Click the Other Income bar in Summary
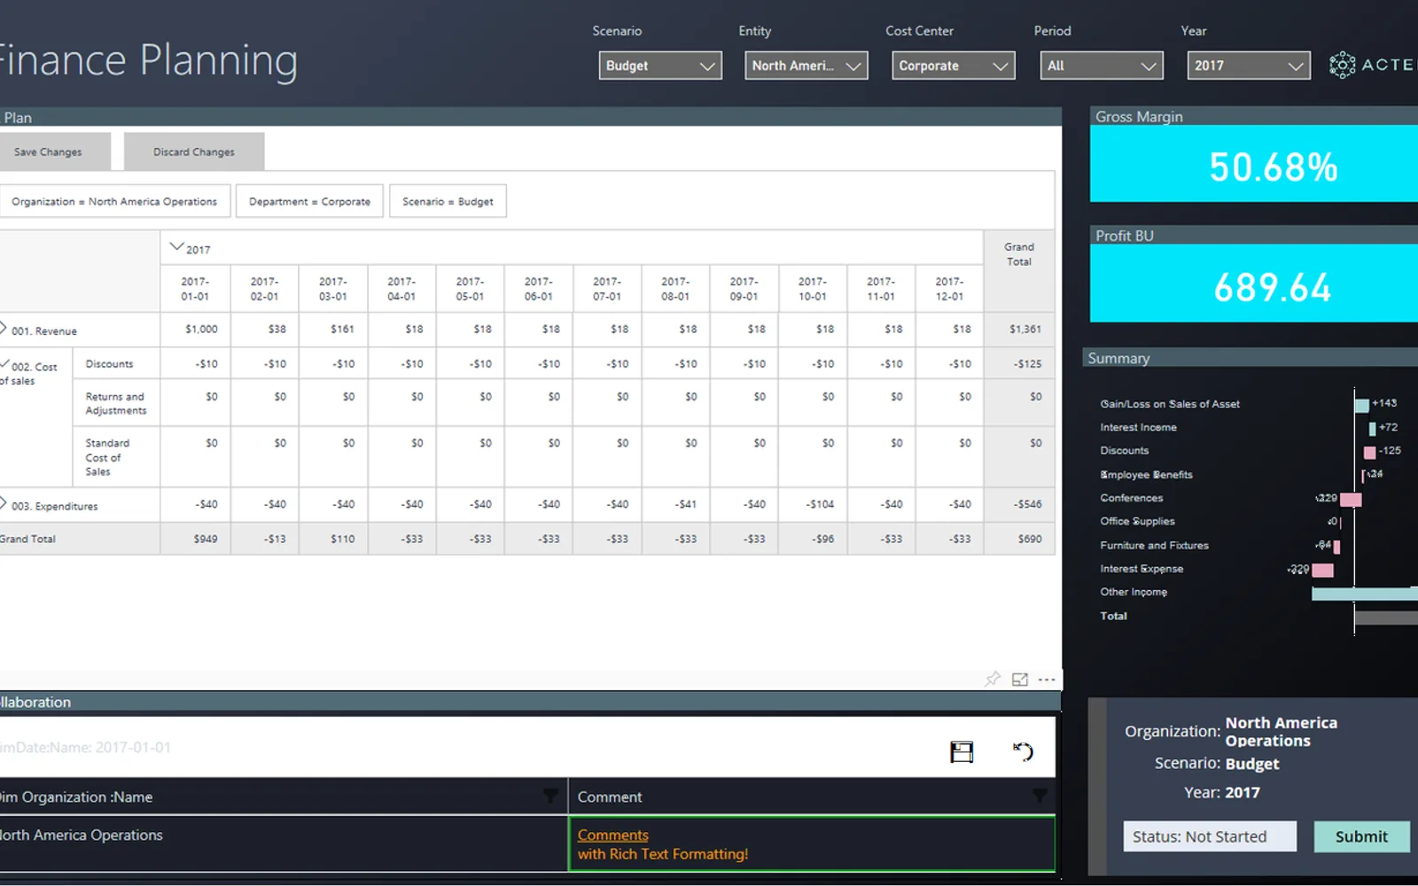 click(x=1365, y=594)
